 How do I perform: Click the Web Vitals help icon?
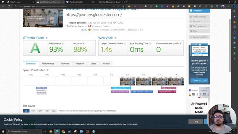(x=115, y=38)
